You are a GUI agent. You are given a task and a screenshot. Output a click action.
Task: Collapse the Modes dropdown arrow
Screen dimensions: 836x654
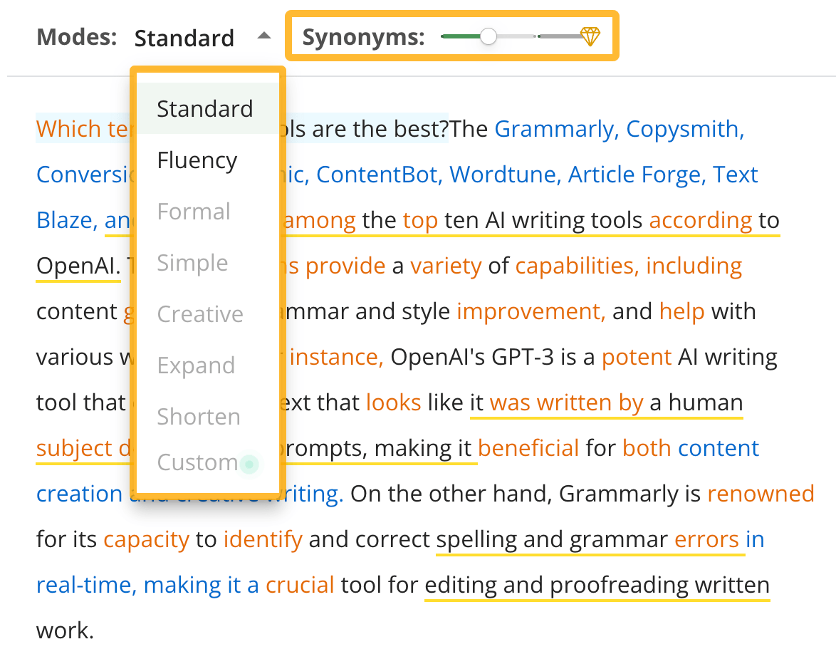click(264, 36)
